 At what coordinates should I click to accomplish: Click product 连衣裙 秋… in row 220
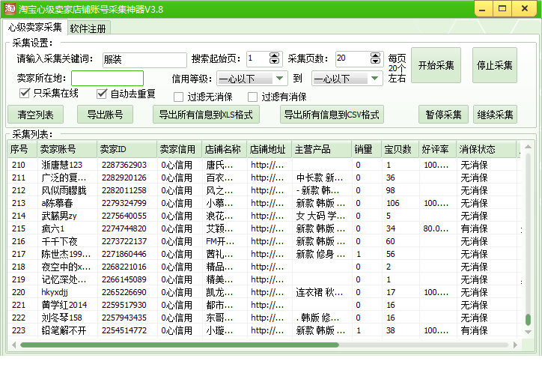(x=320, y=292)
